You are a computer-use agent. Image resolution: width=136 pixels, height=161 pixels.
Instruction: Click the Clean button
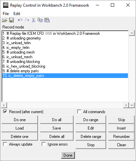(x=121, y=145)
